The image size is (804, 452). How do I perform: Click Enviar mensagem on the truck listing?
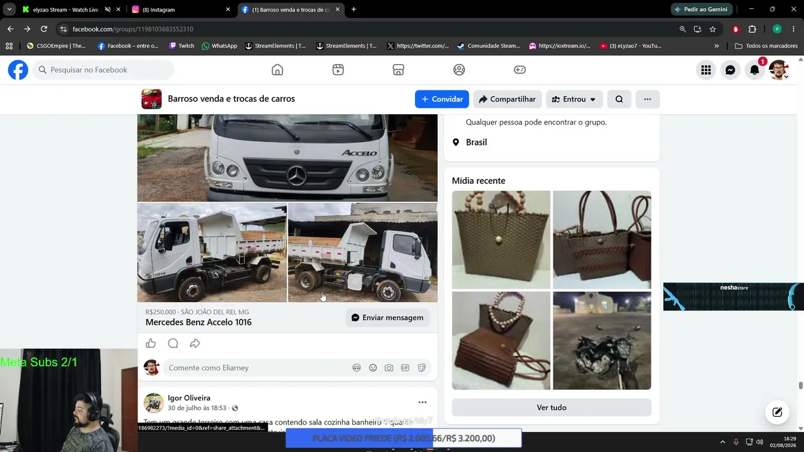click(x=388, y=318)
